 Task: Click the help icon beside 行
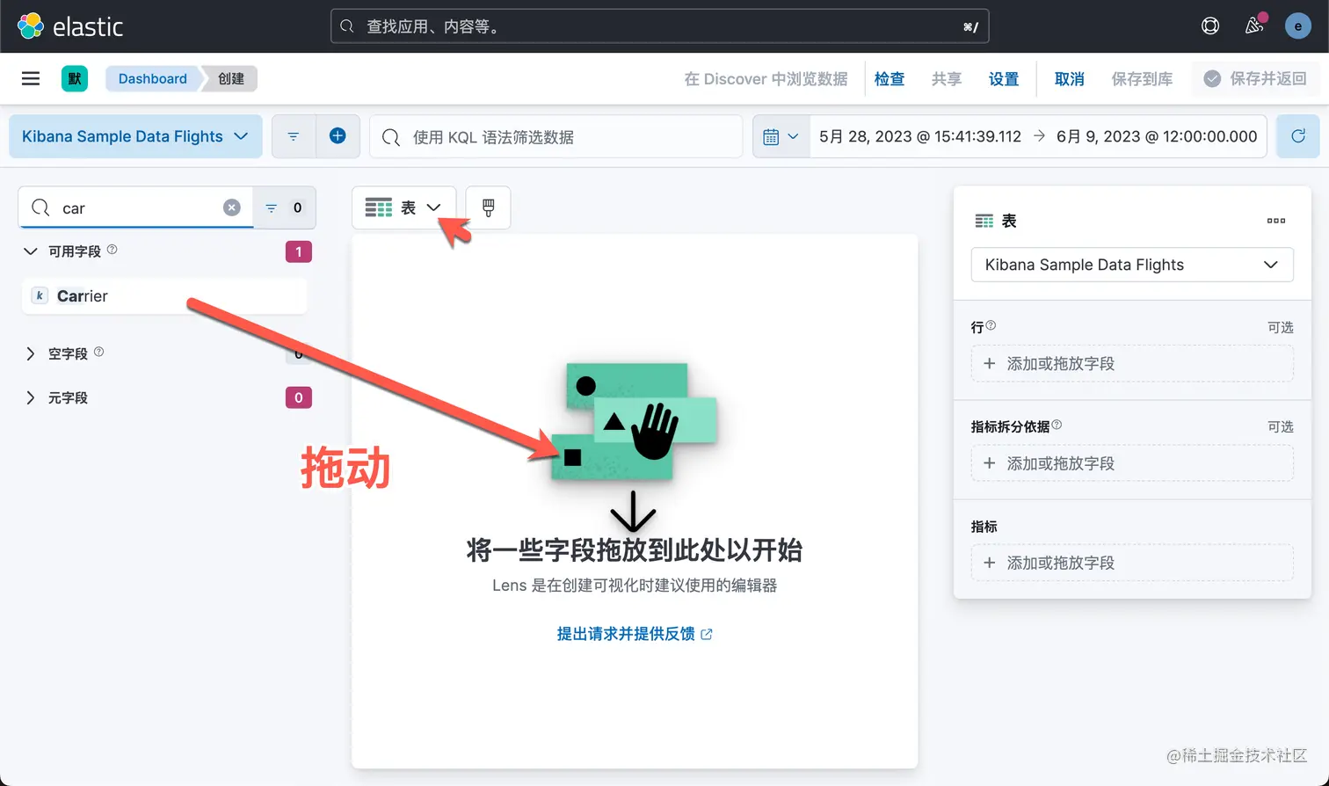991,325
